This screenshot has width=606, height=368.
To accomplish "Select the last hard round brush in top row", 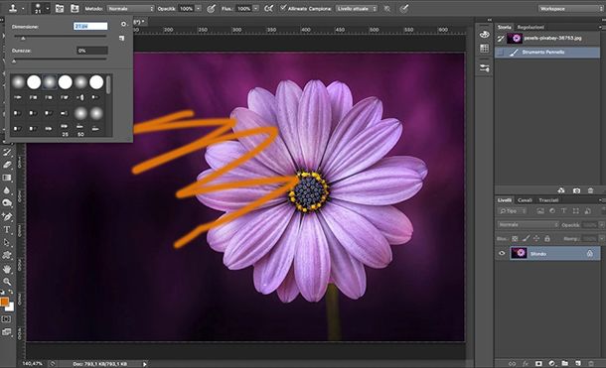I will 96,81.
